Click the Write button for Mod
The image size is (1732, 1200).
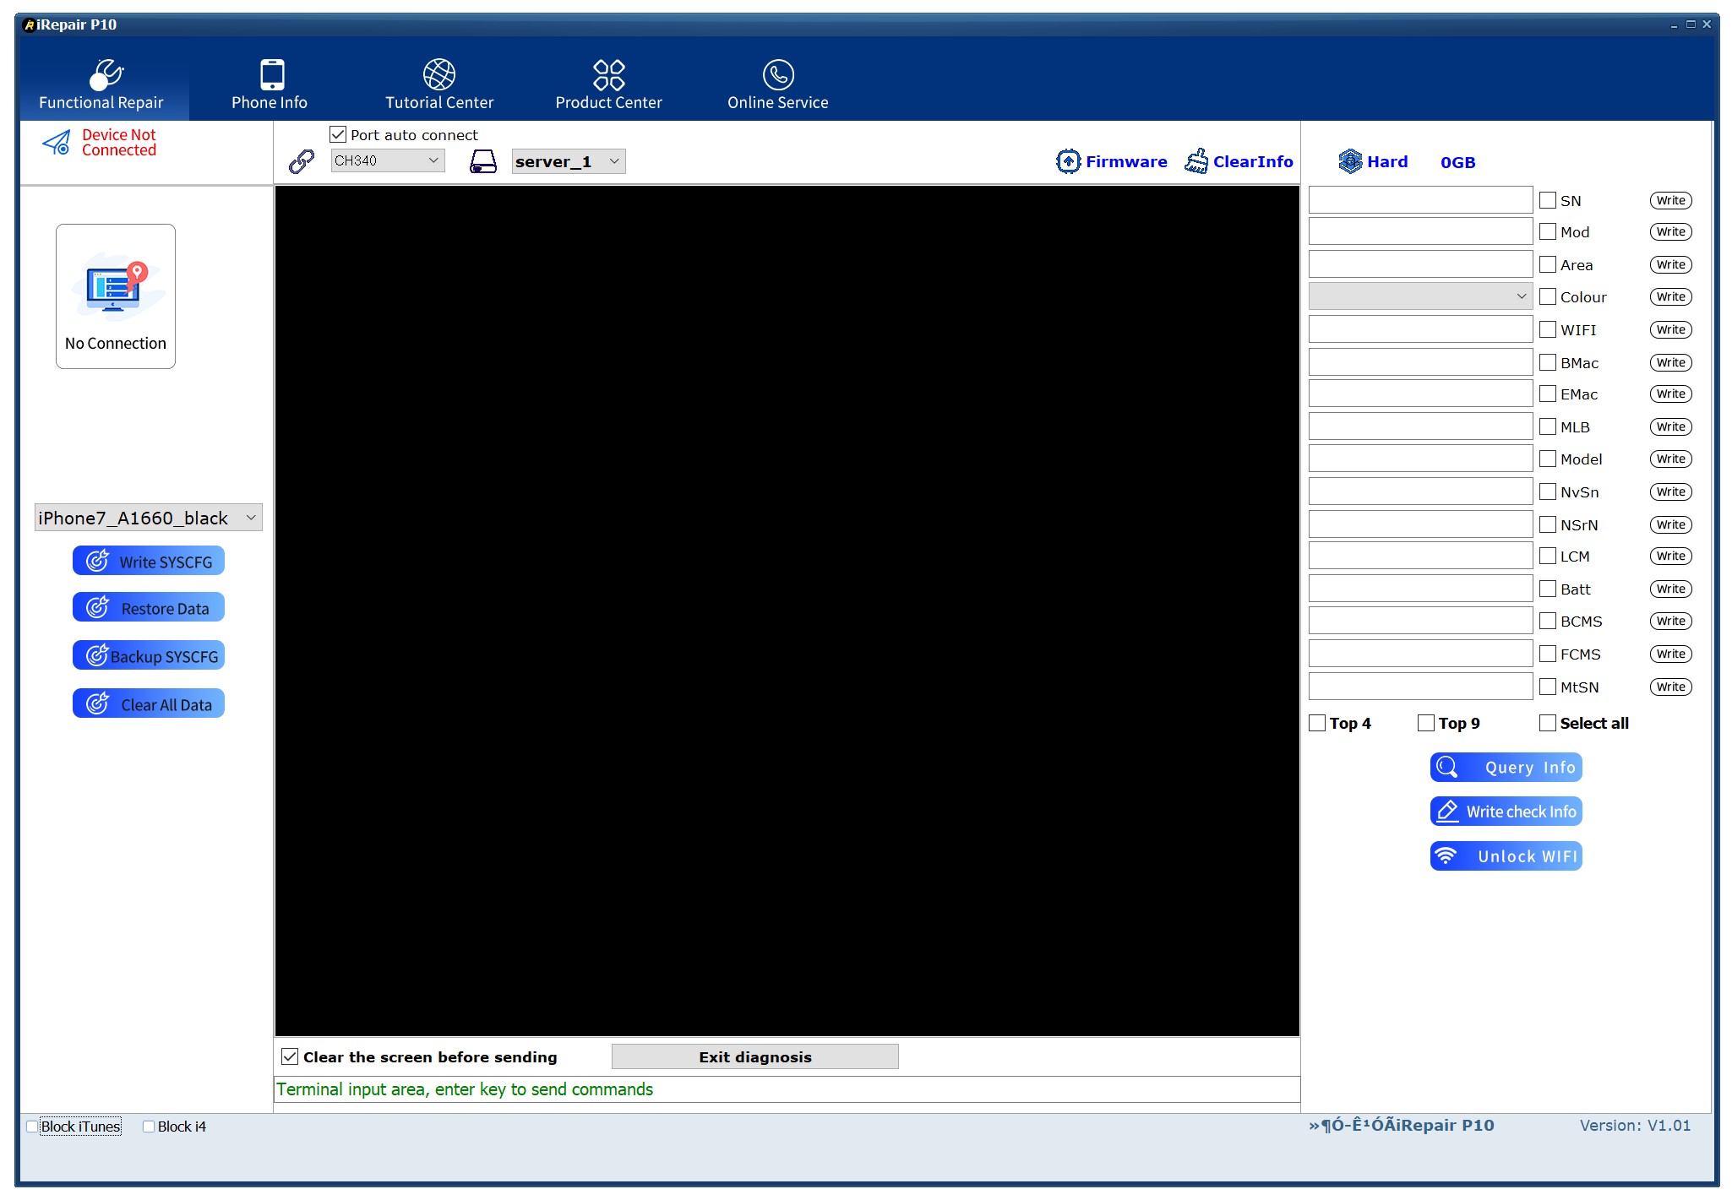(x=1671, y=231)
